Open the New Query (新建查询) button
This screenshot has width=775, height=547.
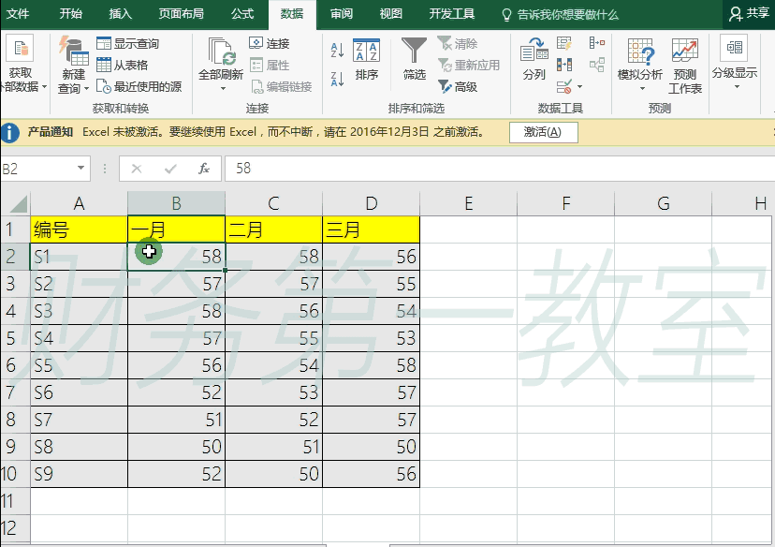73,66
